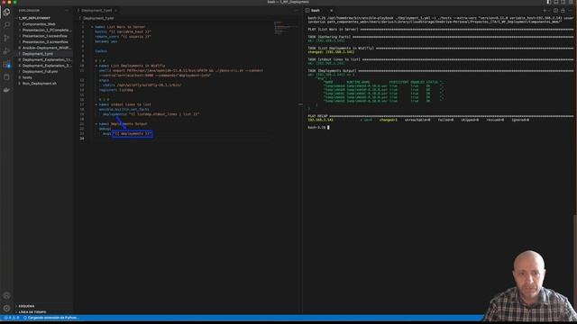Open the Search view in activity bar
This screenshot has height=324, width=577.
click(x=6, y=24)
